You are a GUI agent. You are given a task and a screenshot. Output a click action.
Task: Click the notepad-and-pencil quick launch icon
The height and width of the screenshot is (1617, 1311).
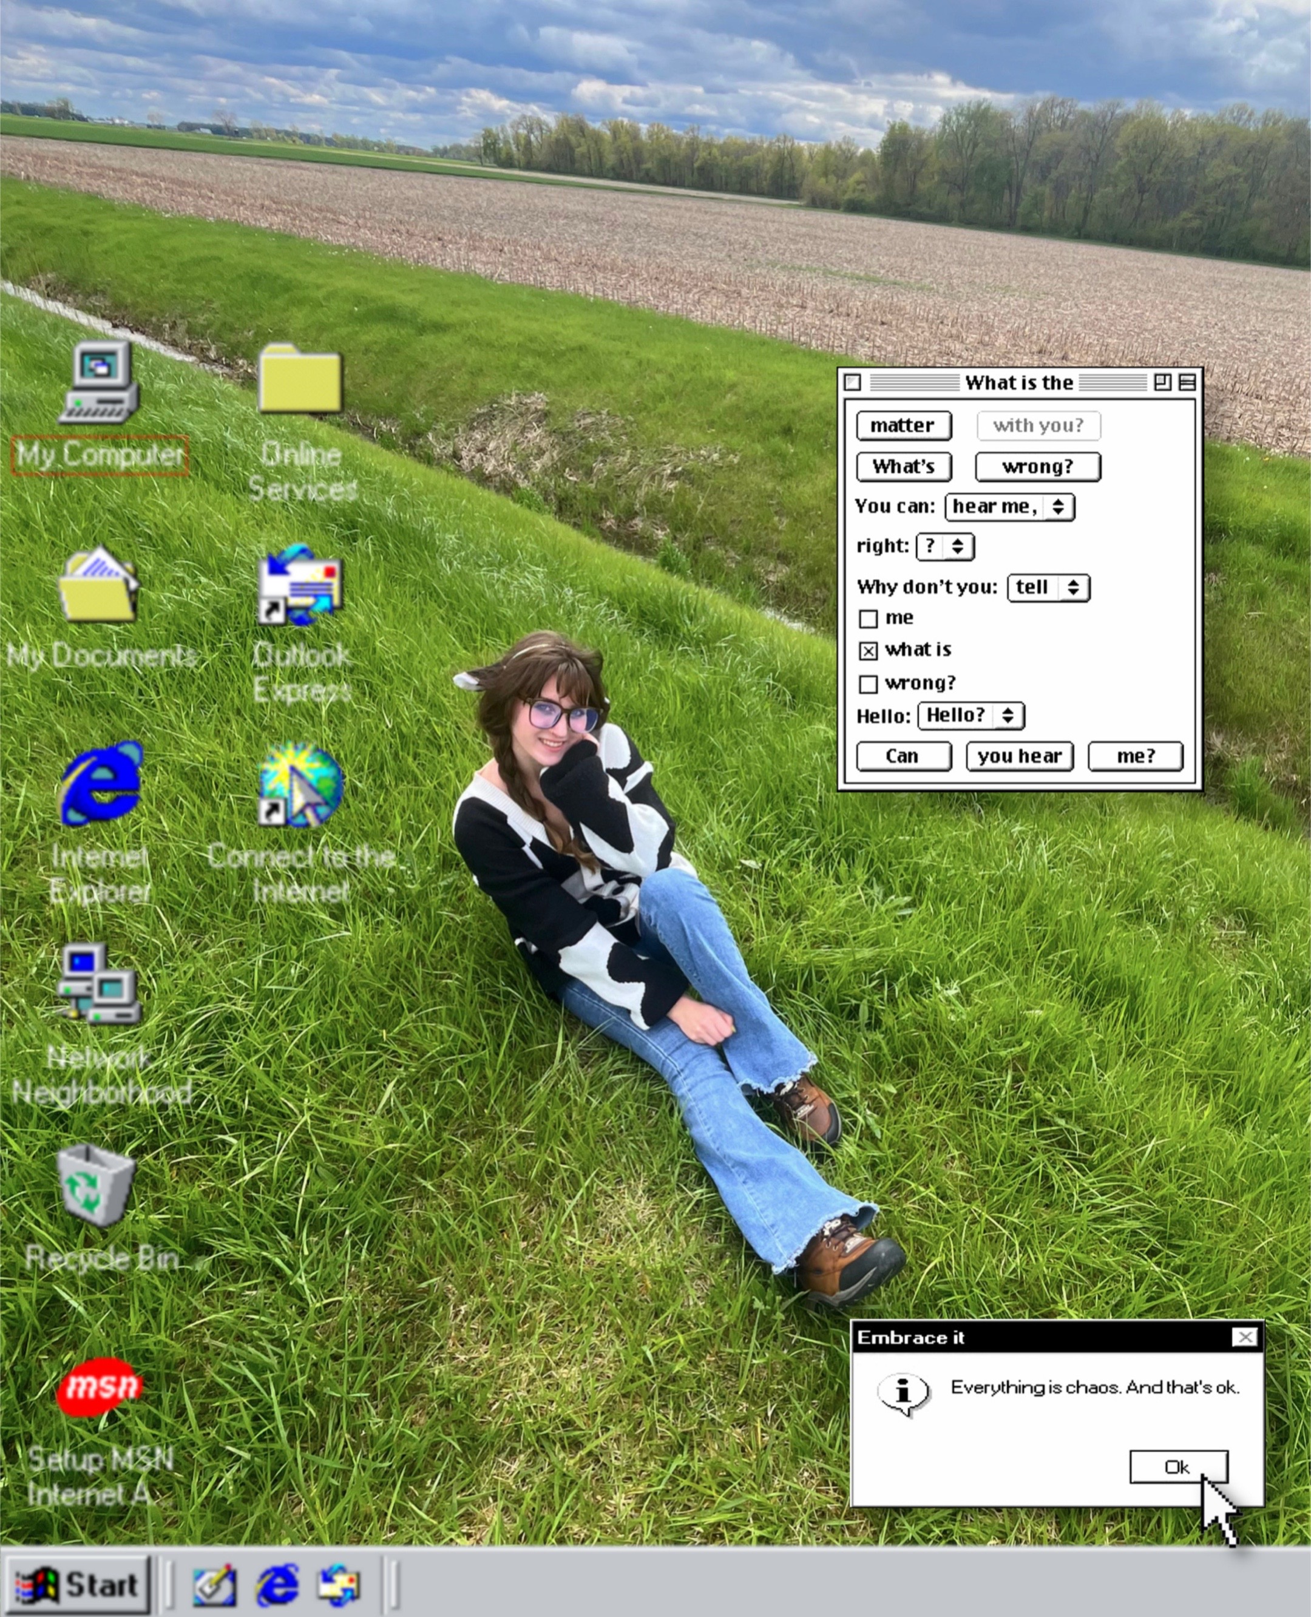[x=214, y=1585]
